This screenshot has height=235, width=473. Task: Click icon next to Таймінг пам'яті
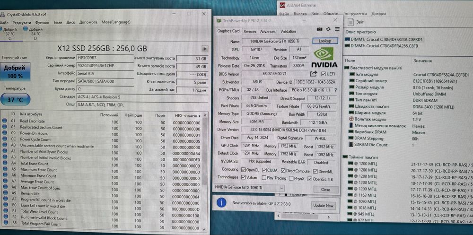[x=346, y=157]
